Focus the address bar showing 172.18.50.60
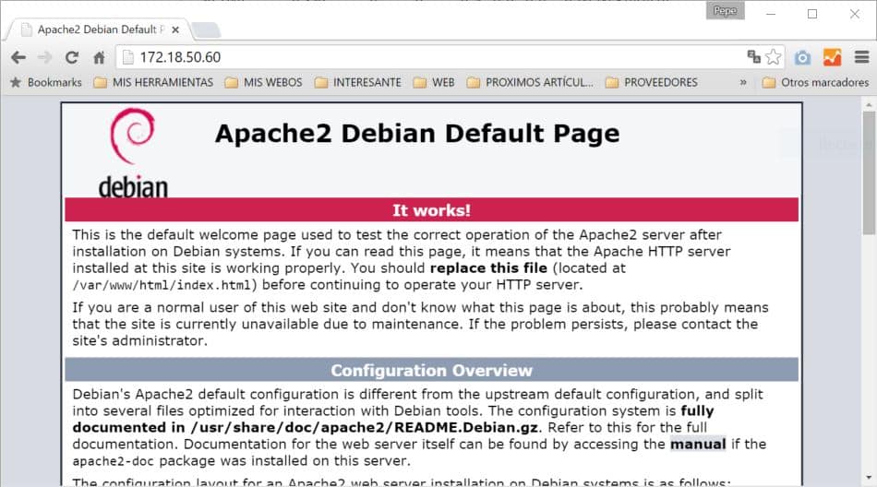The height and width of the screenshot is (487, 877). tap(431, 57)
